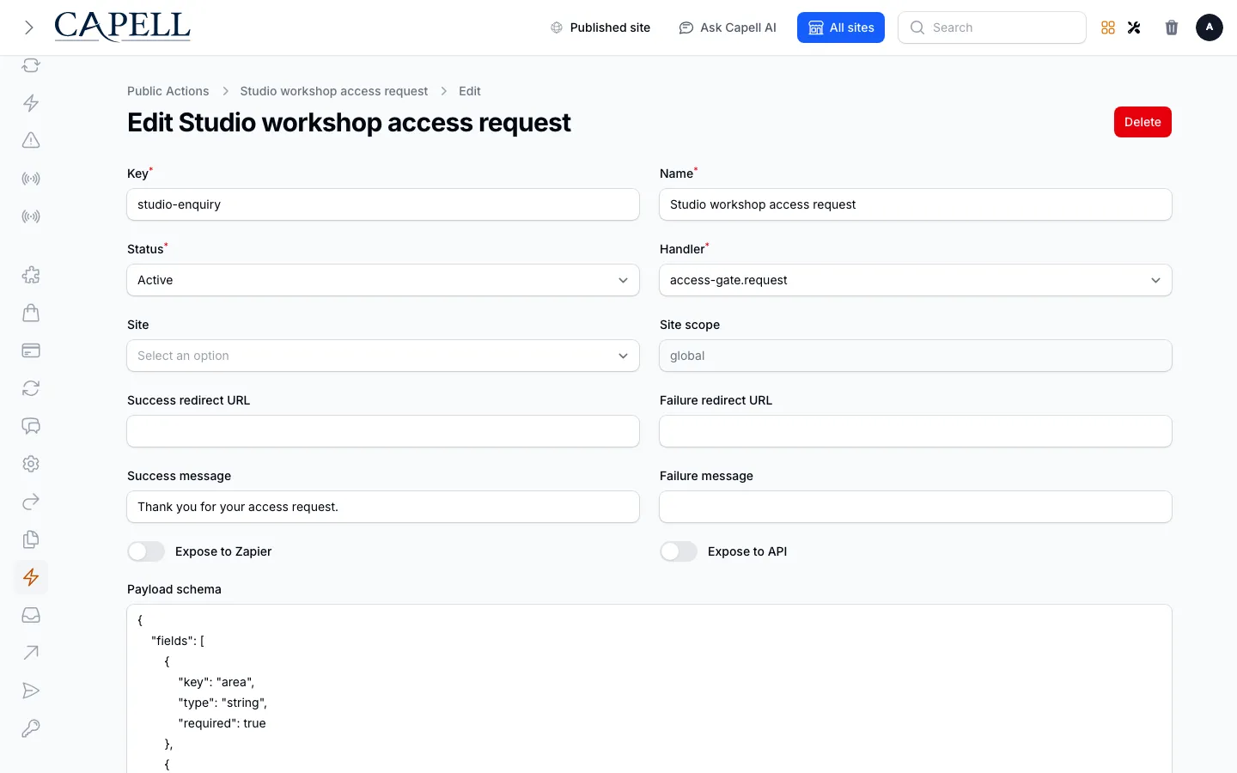Click the broadcast icon directly below the warning triangle
The height and width of the screenshot is (773, 1237).
click(31, 179)
